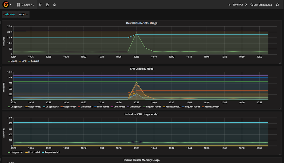Viewport: 284px width, 163px height.
Task: Shift time range forward with right chevron
Action: (246, 5)
